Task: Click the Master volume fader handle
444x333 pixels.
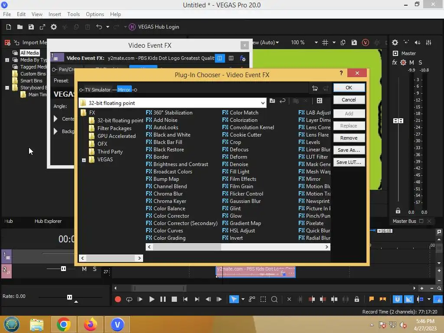Action: pos(398,121)
